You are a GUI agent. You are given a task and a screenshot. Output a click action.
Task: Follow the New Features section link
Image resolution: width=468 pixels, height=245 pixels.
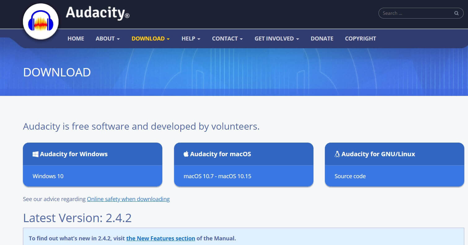point(161,239)
